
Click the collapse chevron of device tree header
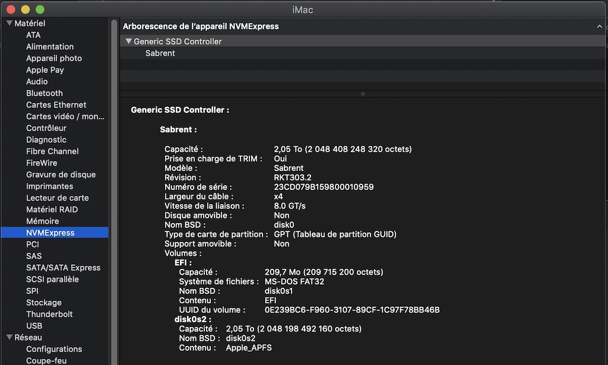(x=599, y=27)
